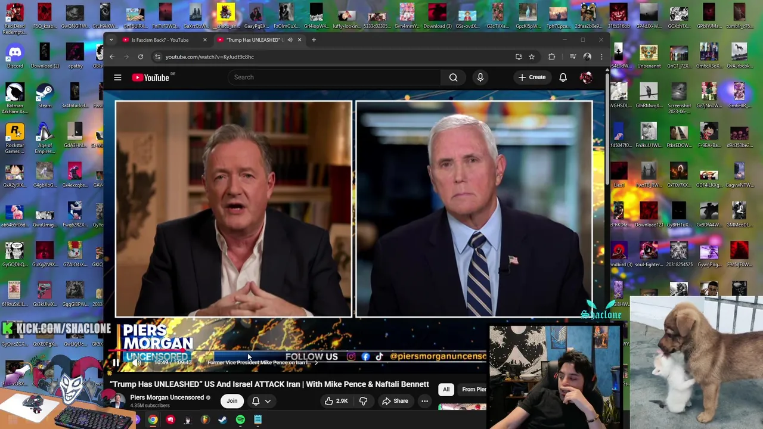Open first recommended video thumbnail

[463, 408]
